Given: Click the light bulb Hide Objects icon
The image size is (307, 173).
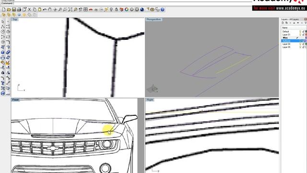Looking at the screenshot, I should click(x=111, y=10).
